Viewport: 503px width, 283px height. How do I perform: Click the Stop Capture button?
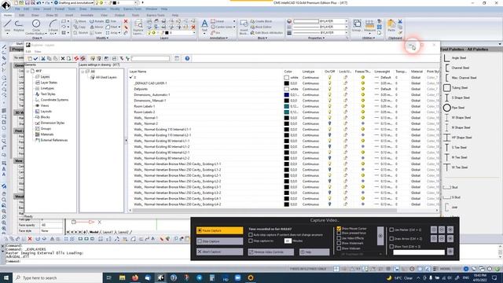pyautogui.click(x=220, y=241)
